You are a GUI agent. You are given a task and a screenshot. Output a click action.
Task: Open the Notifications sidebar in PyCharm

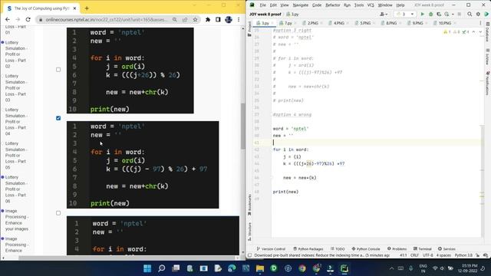click(x=488, y=83)
